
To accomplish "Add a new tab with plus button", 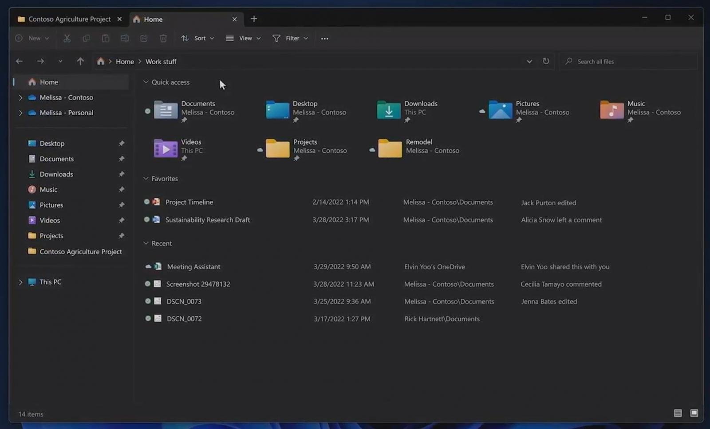I will (x=254, y=19).
